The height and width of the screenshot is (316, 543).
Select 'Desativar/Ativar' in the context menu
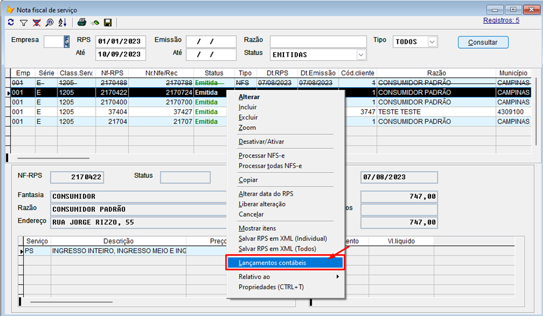pos(261,141)
